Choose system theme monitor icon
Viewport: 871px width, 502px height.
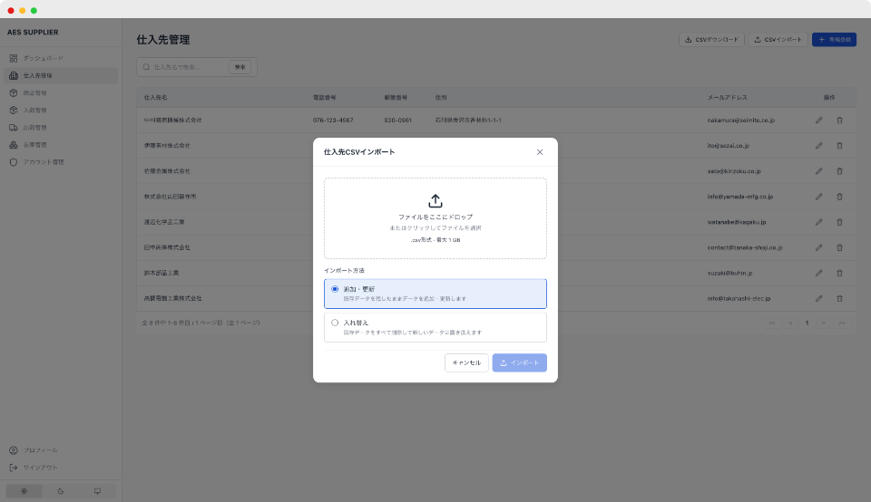[97, 491]
